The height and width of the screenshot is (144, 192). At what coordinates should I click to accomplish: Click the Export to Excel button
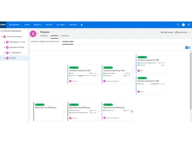181,32
